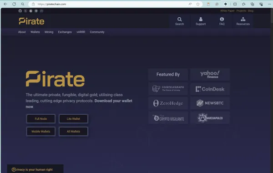Click the third social icon after X
Viewport: 273px width, 173px height.
[x=30, y=11]
